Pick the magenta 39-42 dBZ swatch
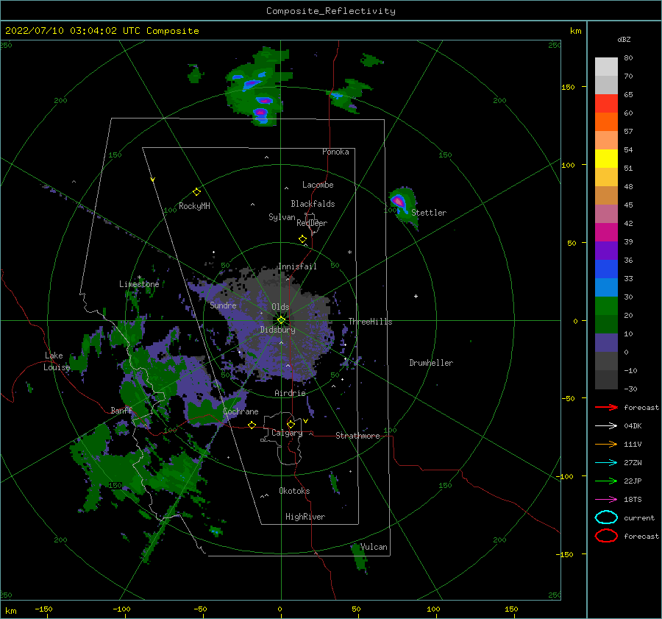 pos(606,233)
